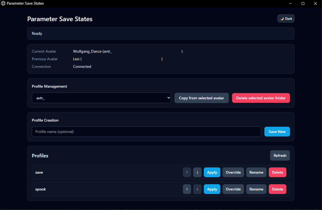Image resolution: width=322 pixels, height=210 pixels.
Task: Override the spook profile
Action: click(x=233, y=189)
